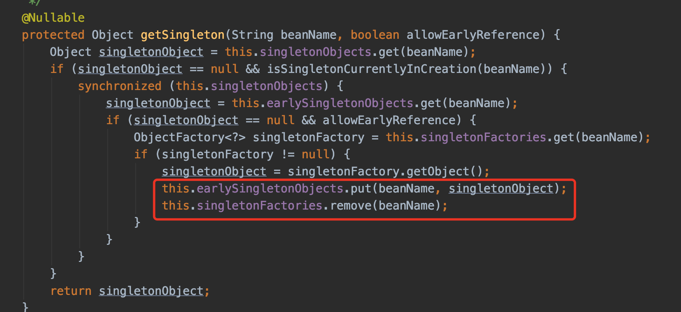This screenshot has height=312, width=681.
Task: Place cursor on getSingleton method name
Action: click(x=182, y=35)
